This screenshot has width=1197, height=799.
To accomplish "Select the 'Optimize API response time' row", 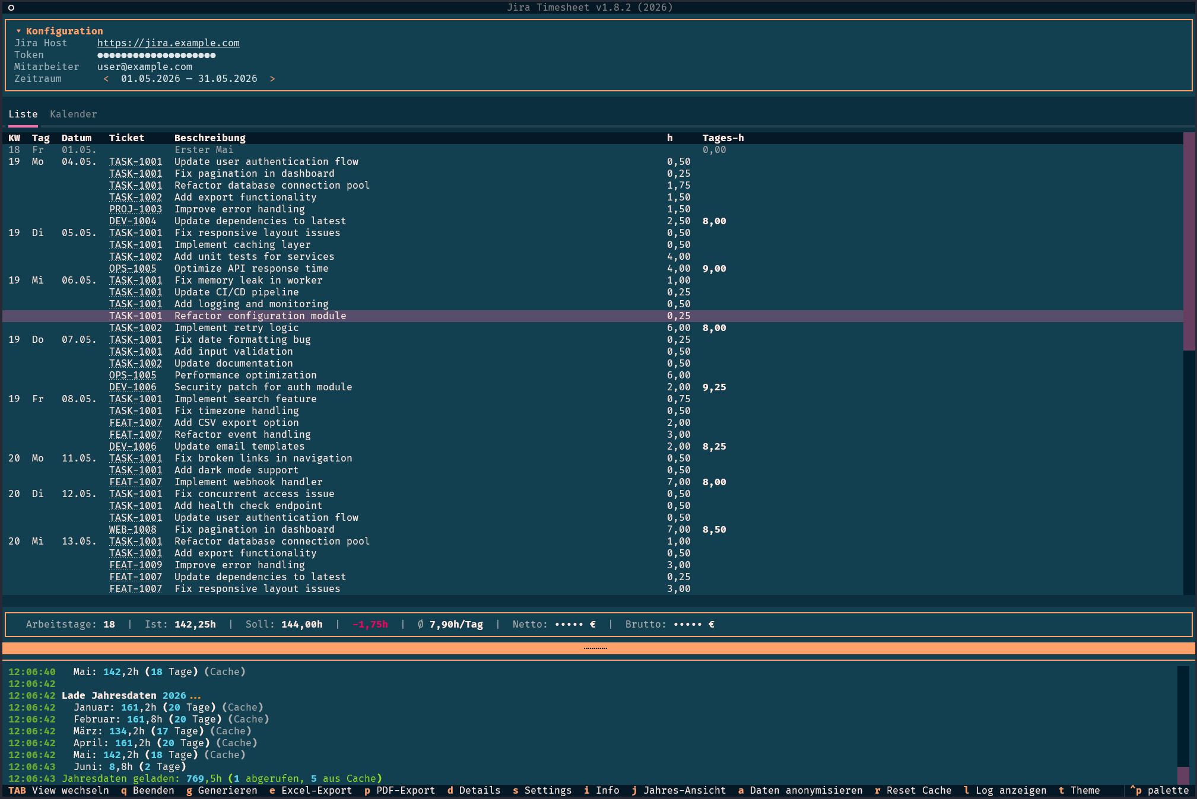I will coord(593,268).
